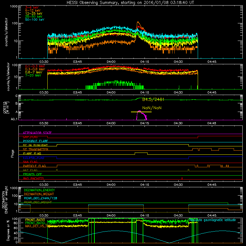
Task: Click the B4.5/2481 flare annotation
Action: tap(153, 99)
